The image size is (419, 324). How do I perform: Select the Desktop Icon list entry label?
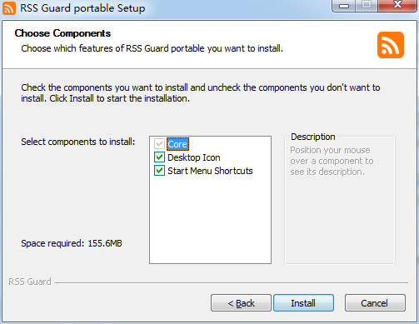(194, 157)
